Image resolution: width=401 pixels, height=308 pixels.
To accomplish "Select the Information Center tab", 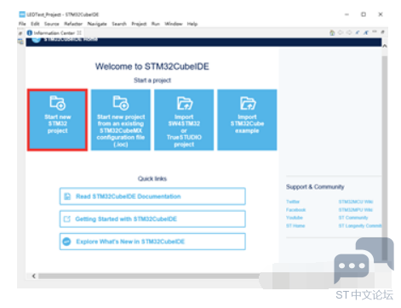I will (54, 33).
